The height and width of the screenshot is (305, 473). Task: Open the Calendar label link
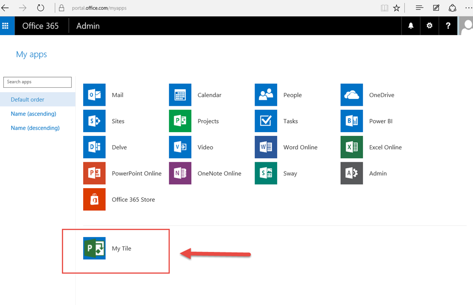209,95
